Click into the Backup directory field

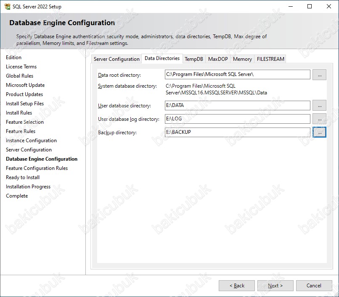coord(237,132)
